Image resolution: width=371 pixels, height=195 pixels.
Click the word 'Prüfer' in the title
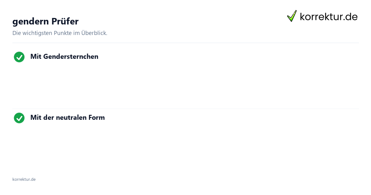pos(65,21)
